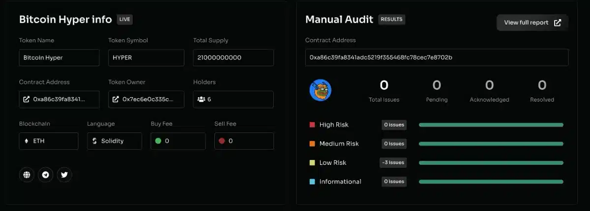Select the Token Symbol field HYPER
The height and width of the screenshot is (211, 590).
(146, 57)
